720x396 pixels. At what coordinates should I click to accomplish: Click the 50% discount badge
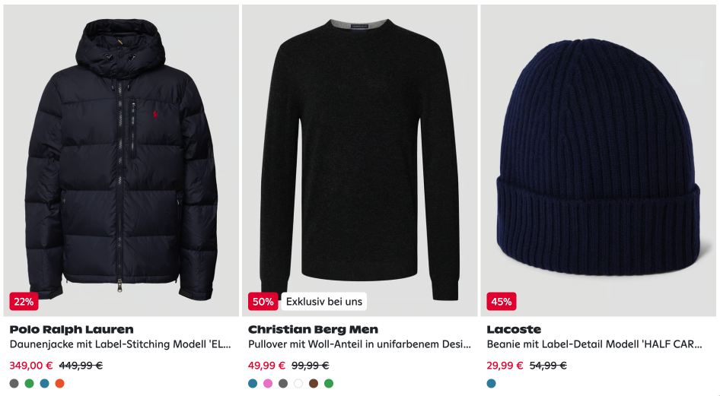(263, 302)
